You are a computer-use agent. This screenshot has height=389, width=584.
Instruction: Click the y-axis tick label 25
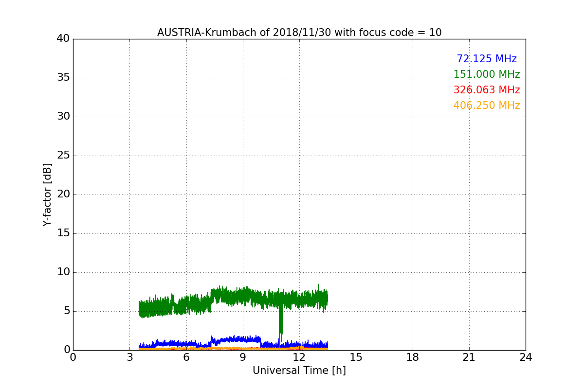(63, 156)
